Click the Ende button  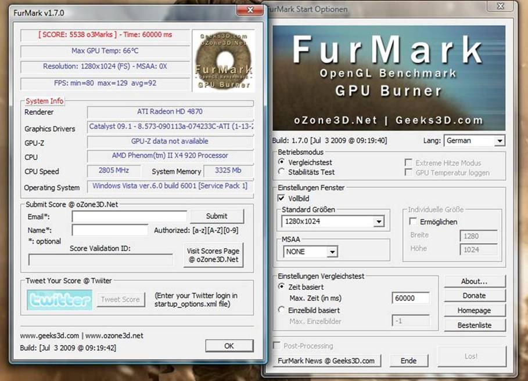(x=409, y=361)
